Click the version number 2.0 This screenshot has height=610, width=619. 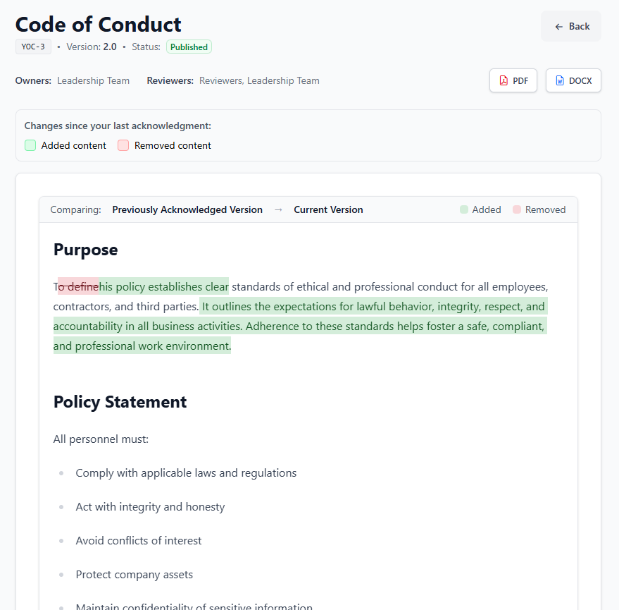(111, 47)
